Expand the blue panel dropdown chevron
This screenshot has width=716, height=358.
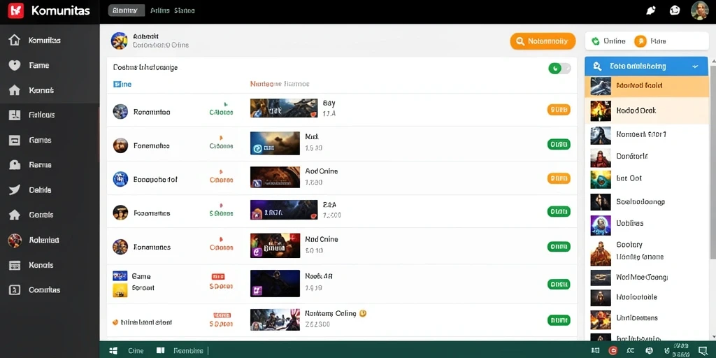(695, 66)
